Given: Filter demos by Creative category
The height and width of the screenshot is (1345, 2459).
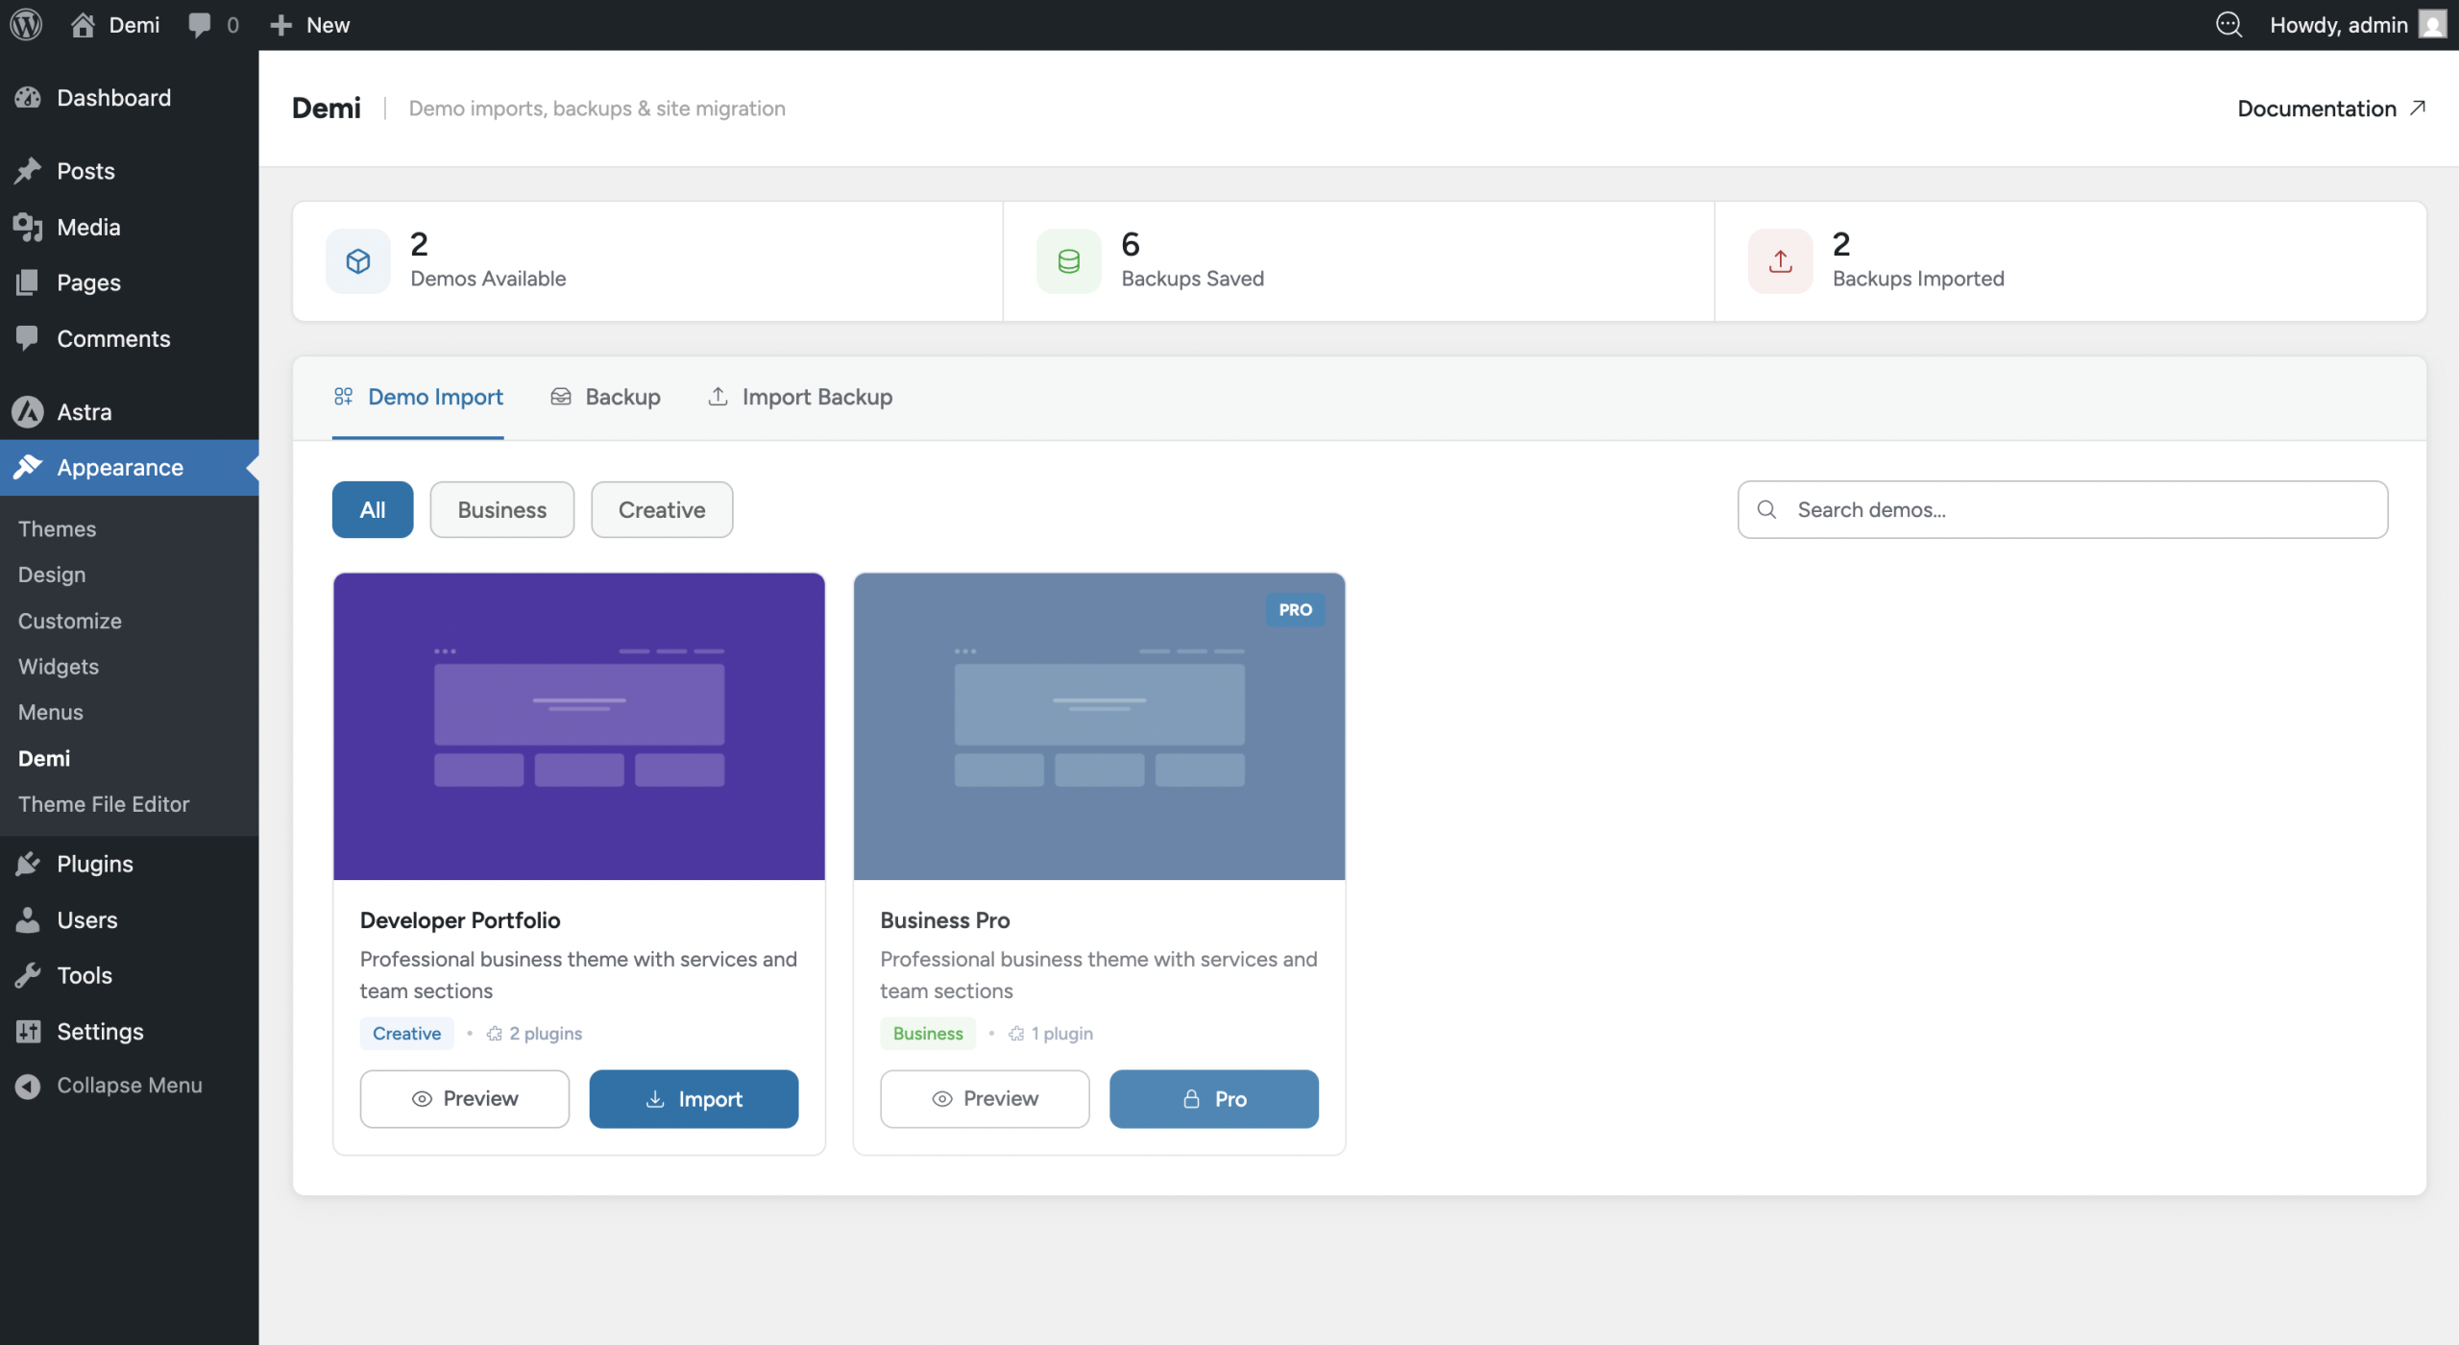Looking at the screenshot, I should coord(661,510).
